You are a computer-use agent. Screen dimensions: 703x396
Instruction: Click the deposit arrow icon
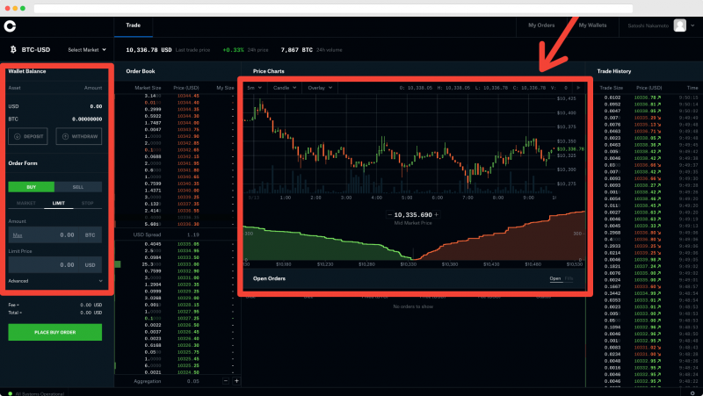click(17, 136)
